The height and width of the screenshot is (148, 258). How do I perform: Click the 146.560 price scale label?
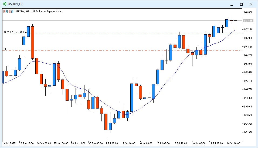click(248, 47)
